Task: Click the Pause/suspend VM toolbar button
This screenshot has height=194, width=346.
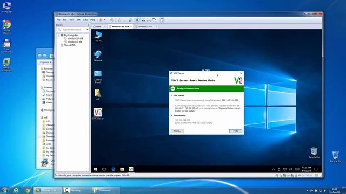Action: tap(101, 20)
